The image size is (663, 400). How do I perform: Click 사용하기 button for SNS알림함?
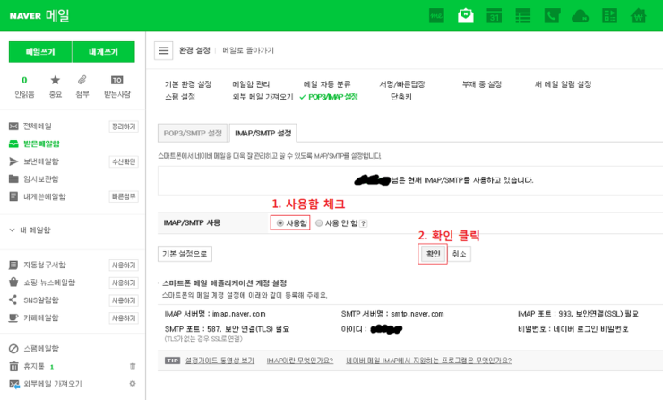tap(124, 300)
